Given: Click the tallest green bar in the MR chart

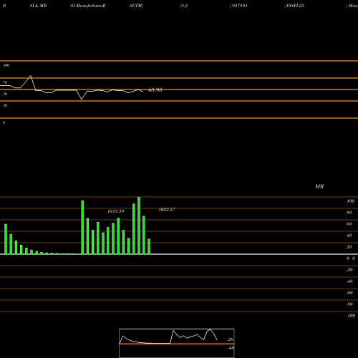Looking at the screenshot, I should point(139,226).
